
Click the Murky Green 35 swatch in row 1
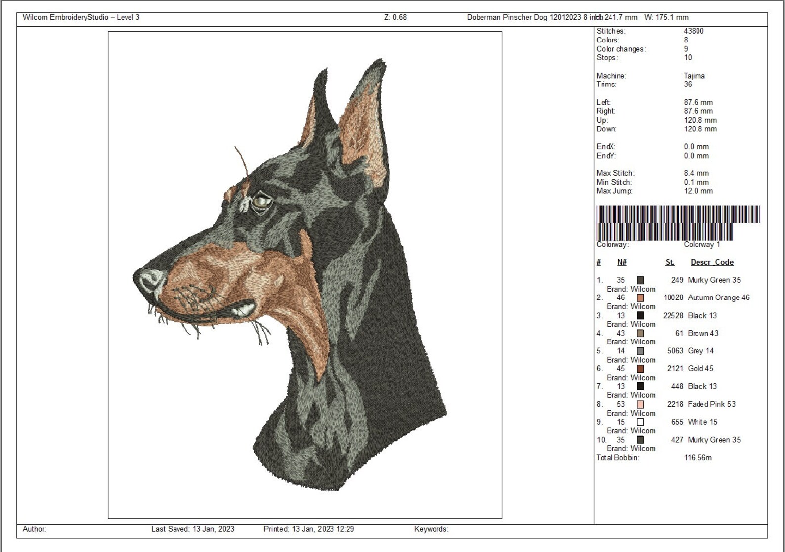tap(640, 280)
